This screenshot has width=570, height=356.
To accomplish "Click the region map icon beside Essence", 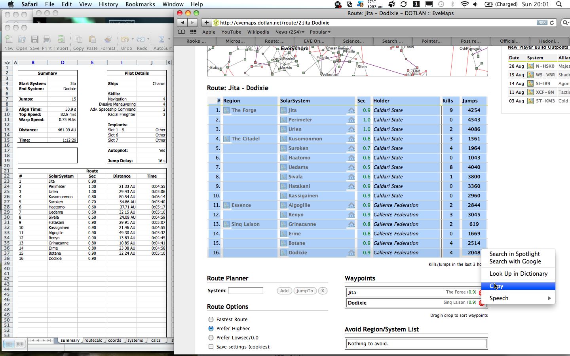I will tap(226, 205).
